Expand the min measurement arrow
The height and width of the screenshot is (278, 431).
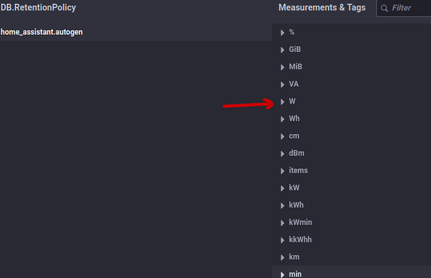(282, 274)
